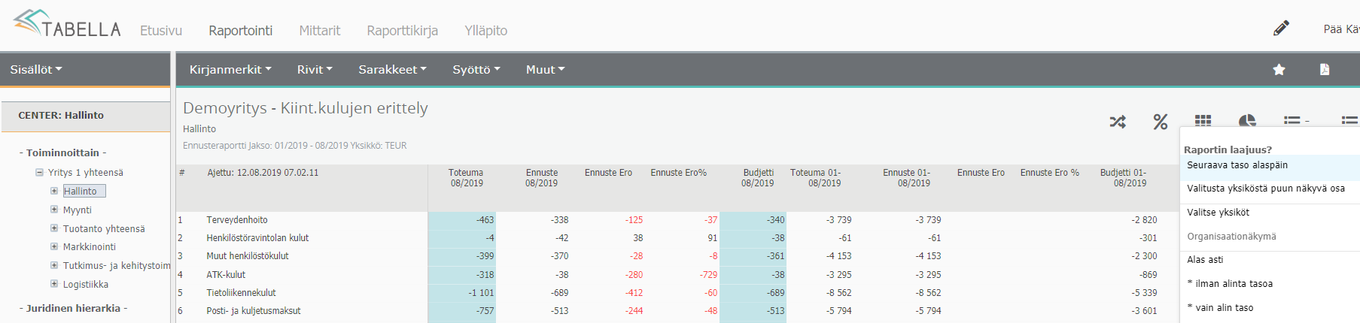The image size is (1360, 323).
Task: Open the Sarakkeet dropdown menu
Action: tap(392, 69)
